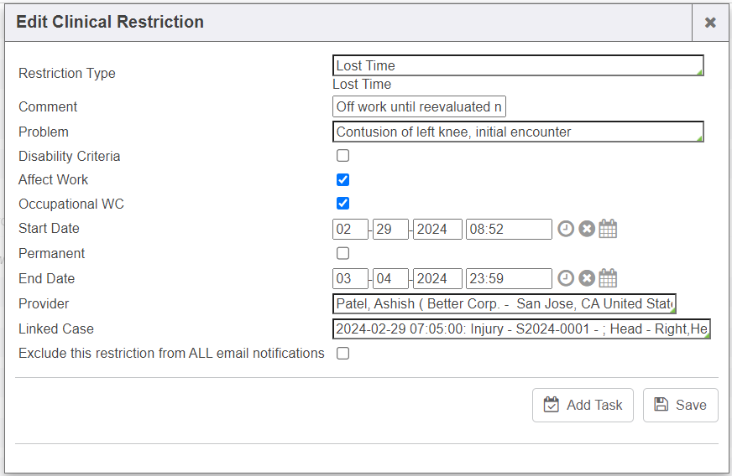Click the Comment text field

[419, 106]
